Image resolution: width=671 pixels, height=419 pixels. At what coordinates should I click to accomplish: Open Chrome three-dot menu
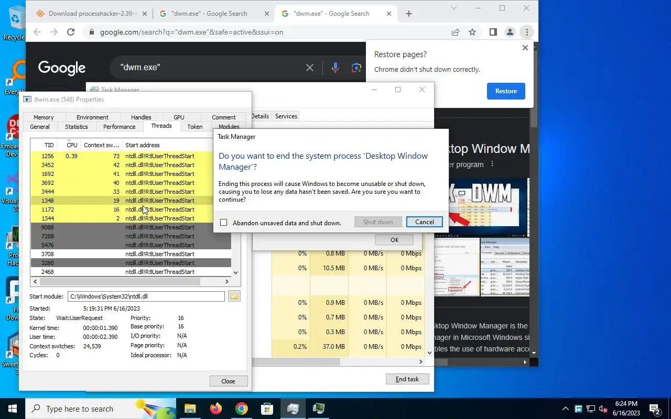527,32
